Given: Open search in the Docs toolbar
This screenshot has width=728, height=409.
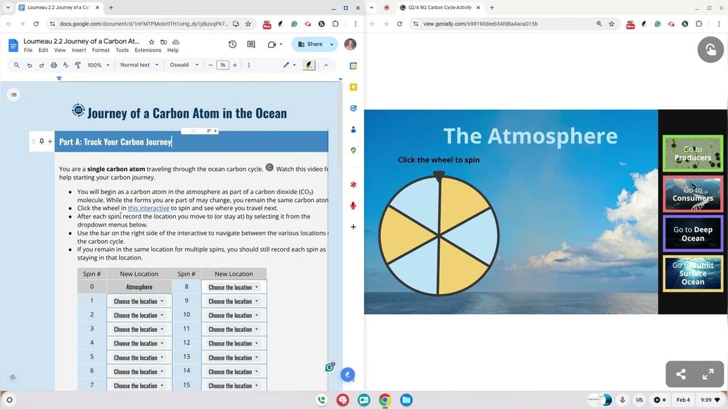Looking at the screenshot, I should [16, 65].
